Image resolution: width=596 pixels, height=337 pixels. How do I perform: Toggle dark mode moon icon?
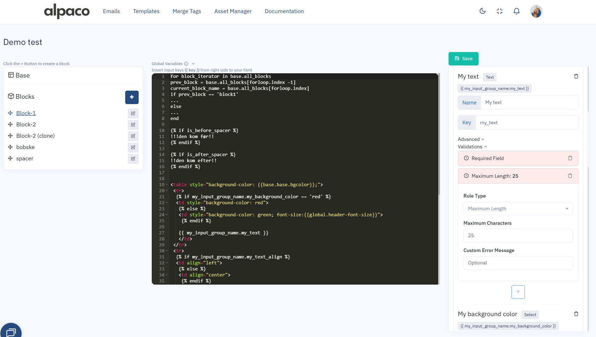click(x=482, y=11)
